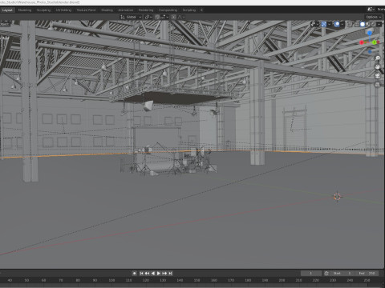Select solid viewport shading
385x288 pixels.
[x=363, y=24]
